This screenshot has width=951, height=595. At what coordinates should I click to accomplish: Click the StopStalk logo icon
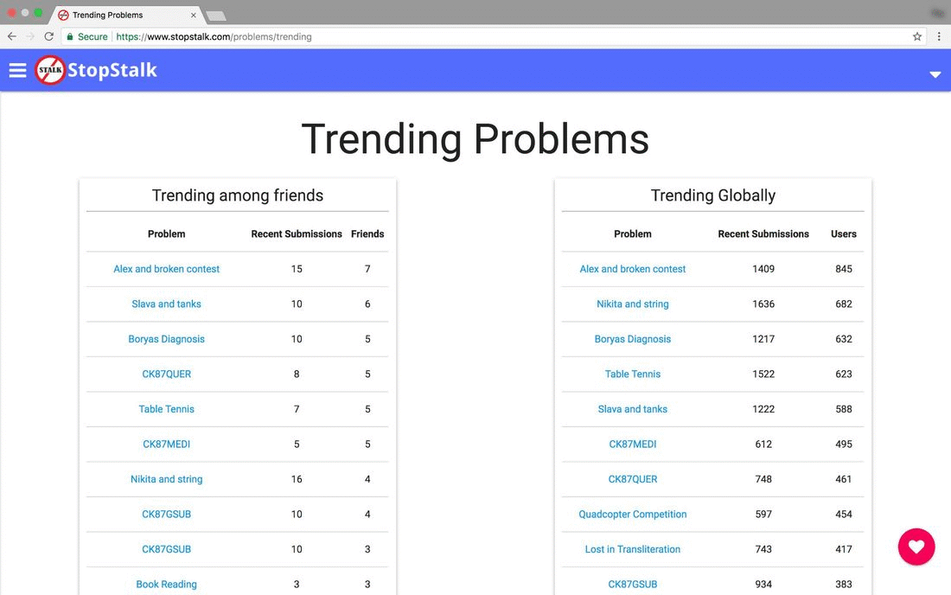(50, 70)
